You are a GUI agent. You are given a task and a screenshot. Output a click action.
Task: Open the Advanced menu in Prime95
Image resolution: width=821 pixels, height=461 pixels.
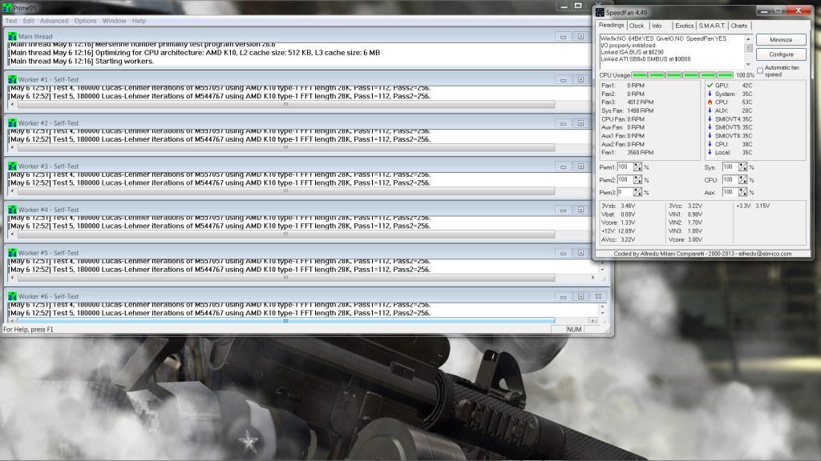pos(55,21)
